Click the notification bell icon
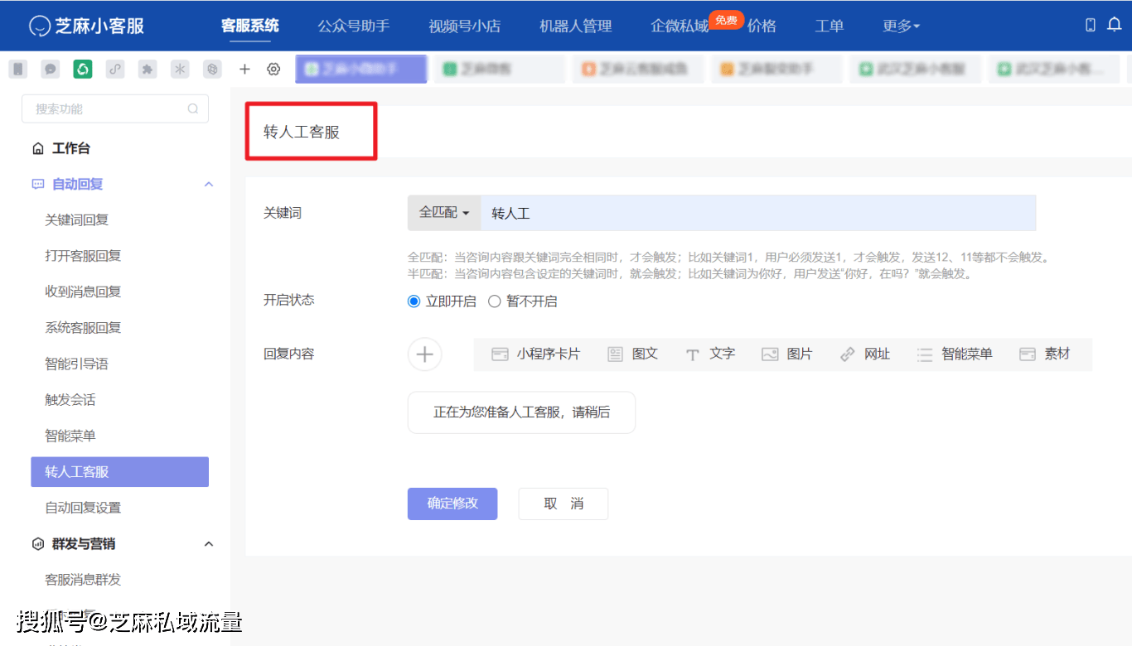Screen dimensions: 1132x646 [1114, 26]
